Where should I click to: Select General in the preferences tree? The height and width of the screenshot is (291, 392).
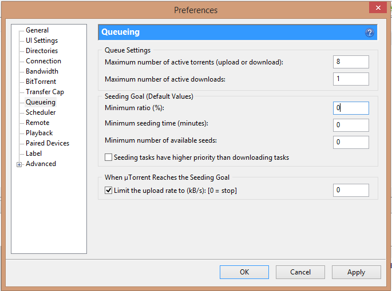coord(37,30)
